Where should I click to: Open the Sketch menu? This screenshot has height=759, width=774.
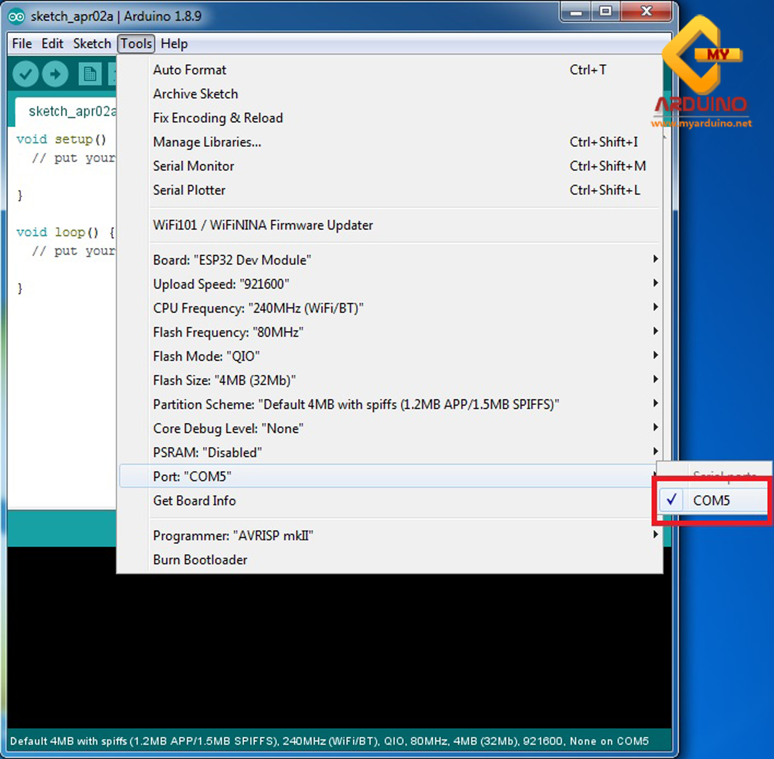92,43
